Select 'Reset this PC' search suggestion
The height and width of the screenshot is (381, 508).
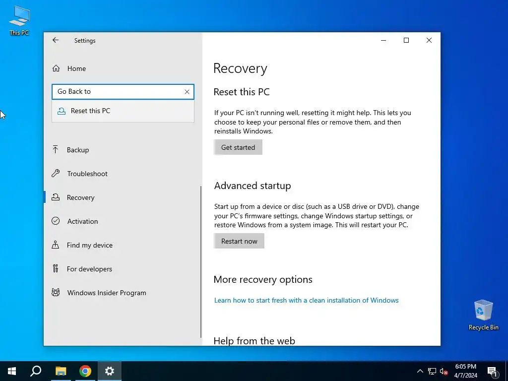[123, 111]
